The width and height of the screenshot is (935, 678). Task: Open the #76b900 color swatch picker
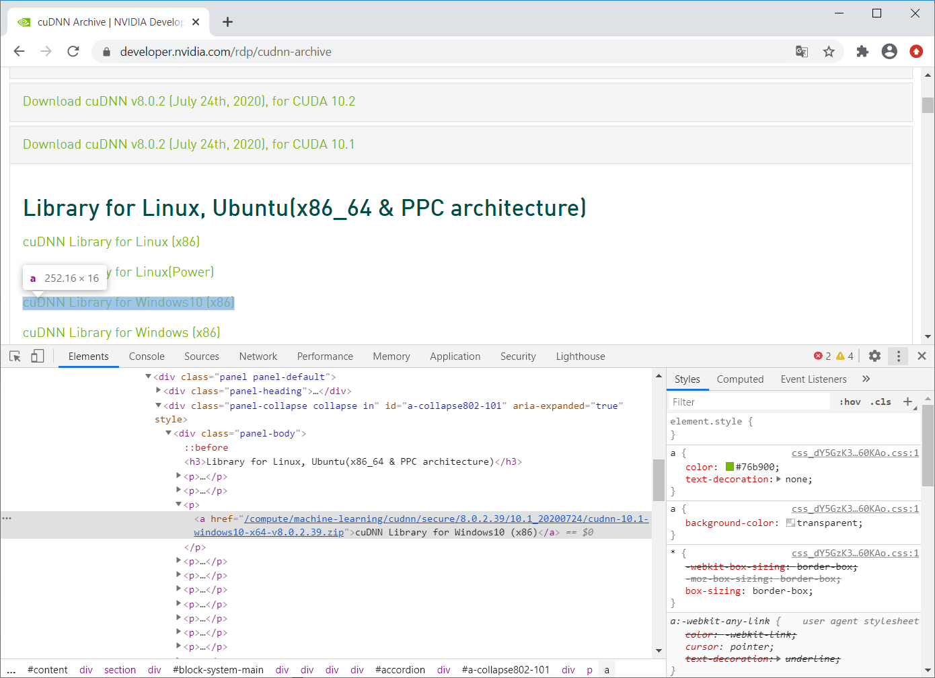click(x=730, y=467)
